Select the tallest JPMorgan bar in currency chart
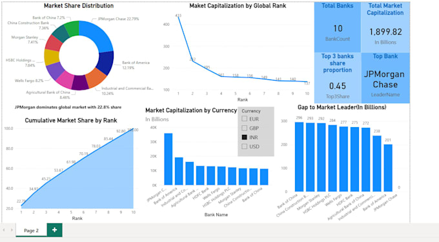Viewport: 439px width, 242px height. pos(168,159)
